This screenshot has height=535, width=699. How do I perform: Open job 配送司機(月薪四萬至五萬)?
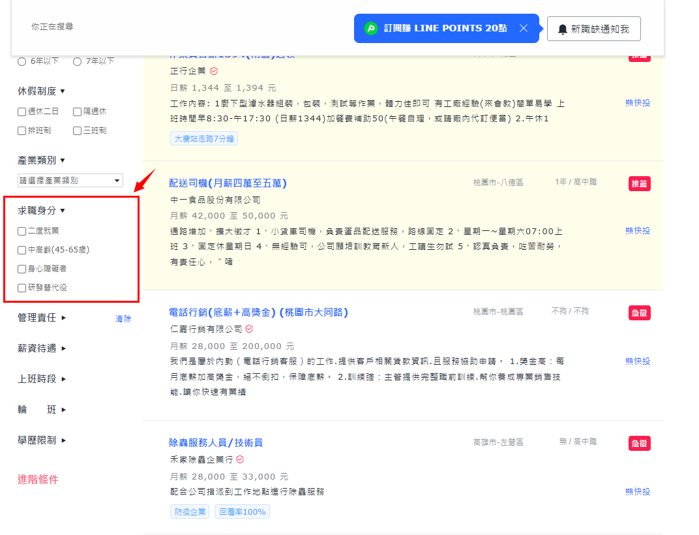point(228,183)
